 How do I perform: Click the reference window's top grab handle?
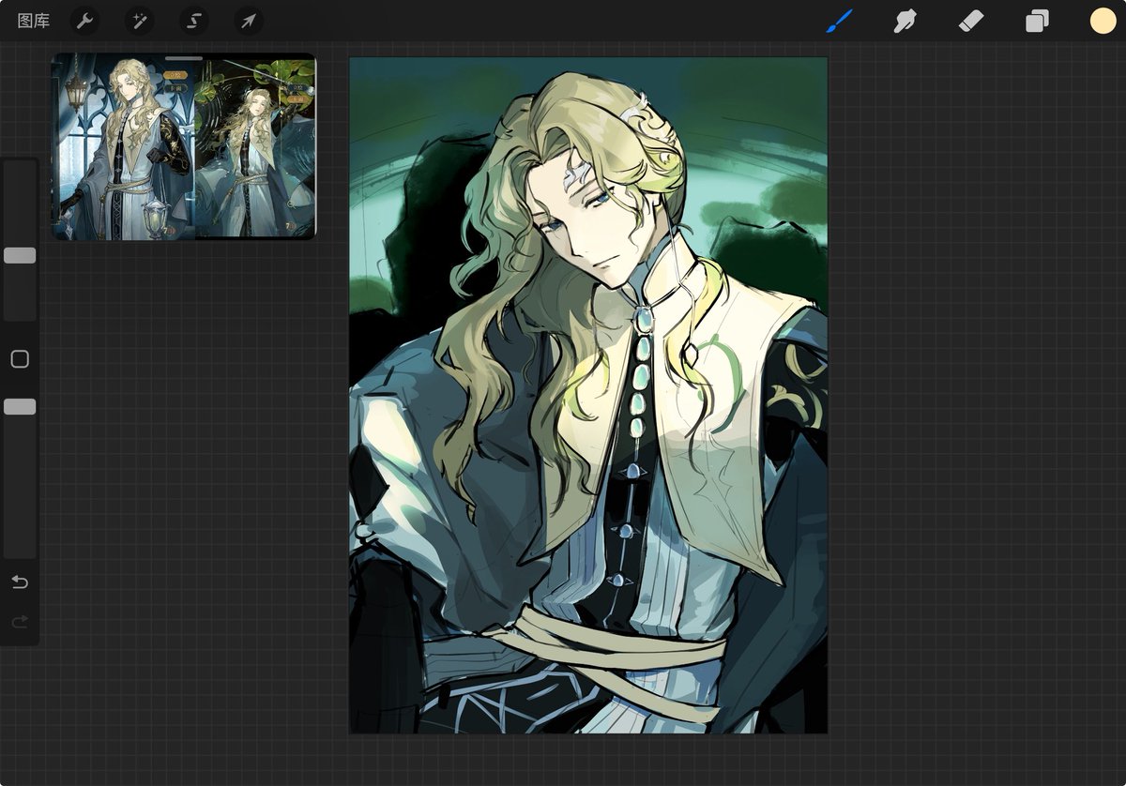click(x=184, y=58)
